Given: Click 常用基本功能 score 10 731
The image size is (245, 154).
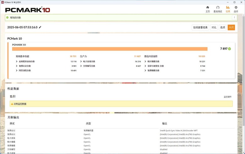Looking at the screenshot, I should [x=73, y=56].
